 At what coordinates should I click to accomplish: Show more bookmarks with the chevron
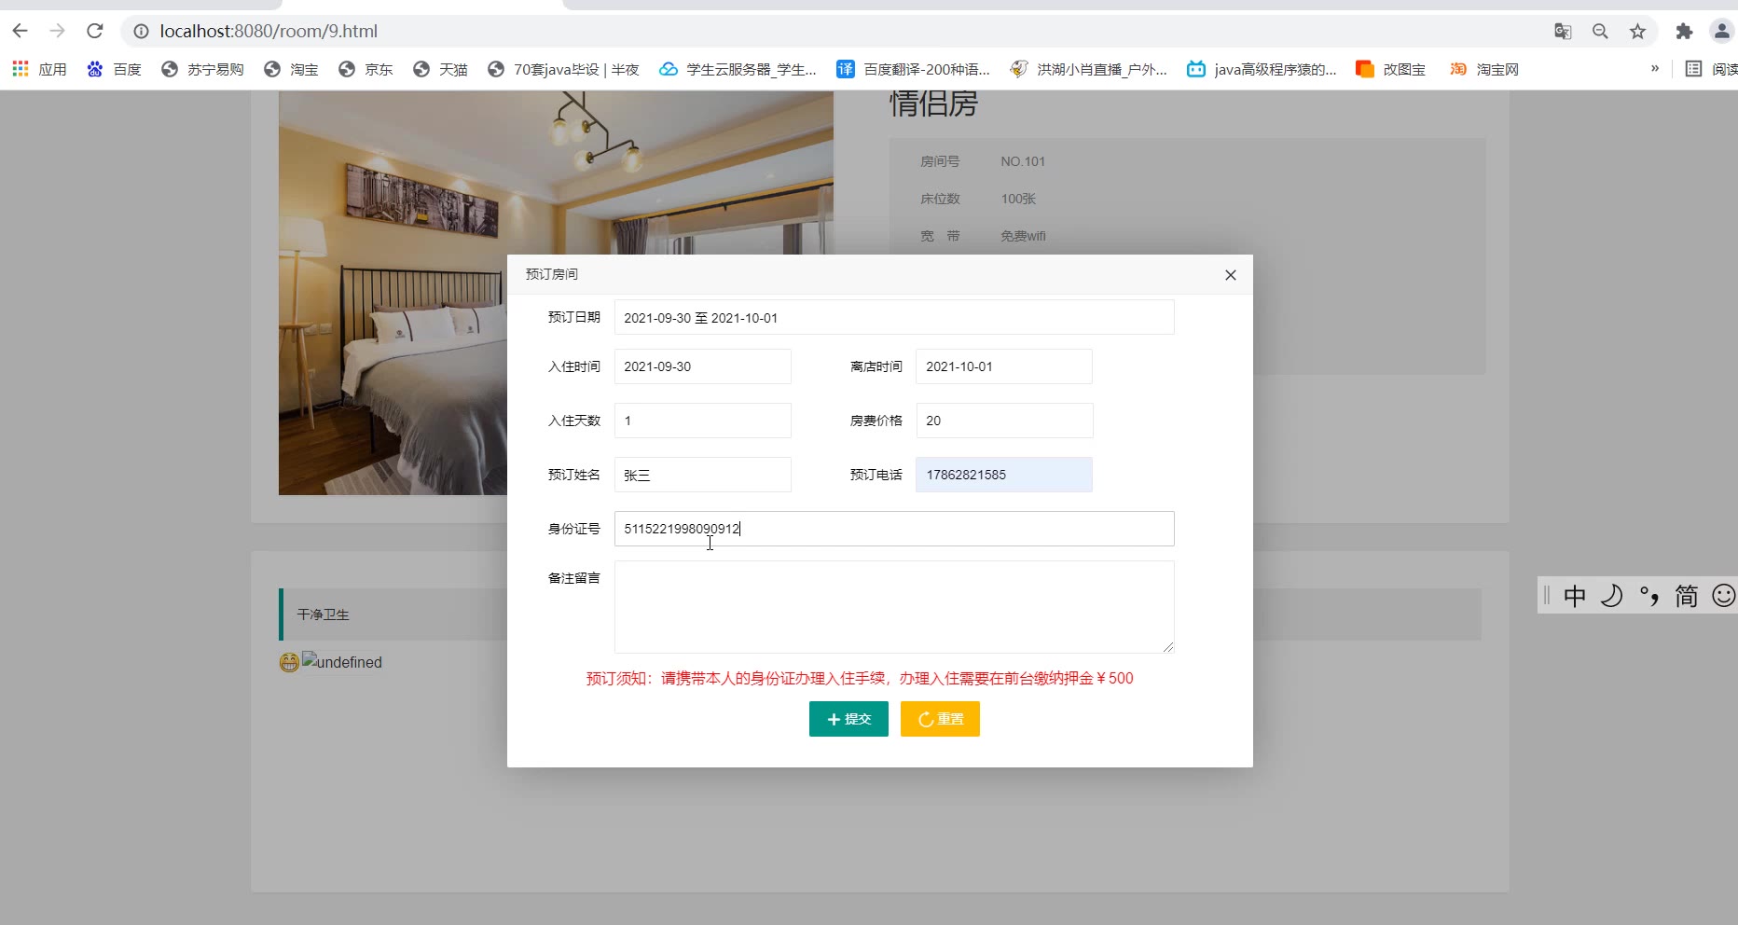coord(1655,68)
